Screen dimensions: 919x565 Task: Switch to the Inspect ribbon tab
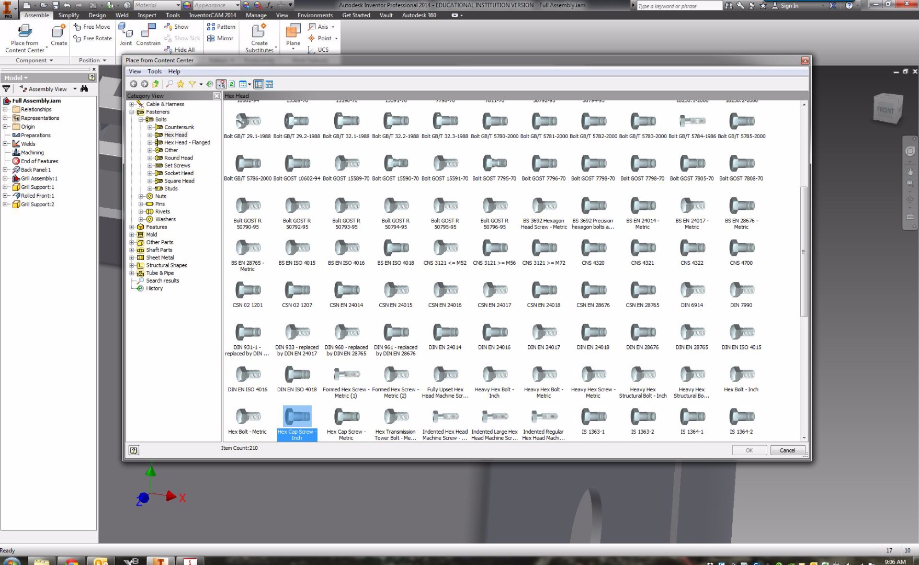(x=147, y=15)
